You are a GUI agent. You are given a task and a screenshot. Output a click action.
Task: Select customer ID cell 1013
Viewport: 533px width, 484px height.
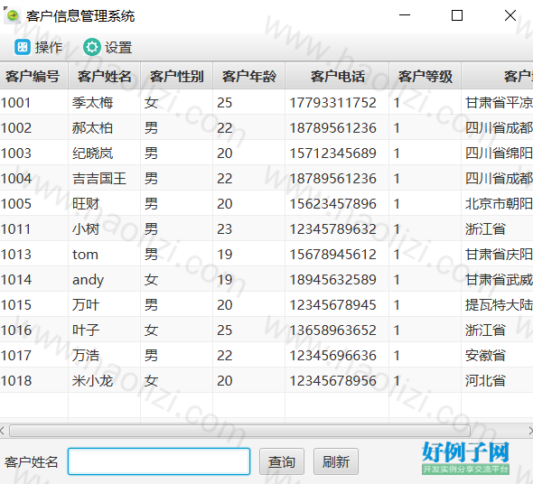(34, 254)
